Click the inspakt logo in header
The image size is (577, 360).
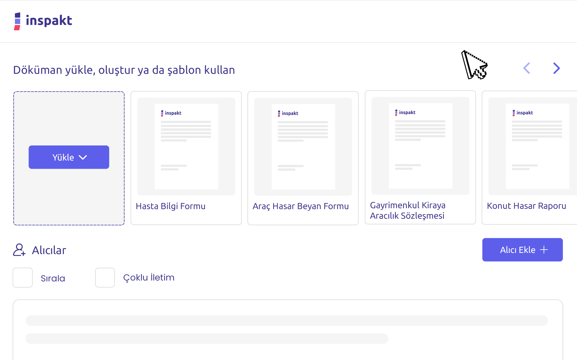(43, 21)
